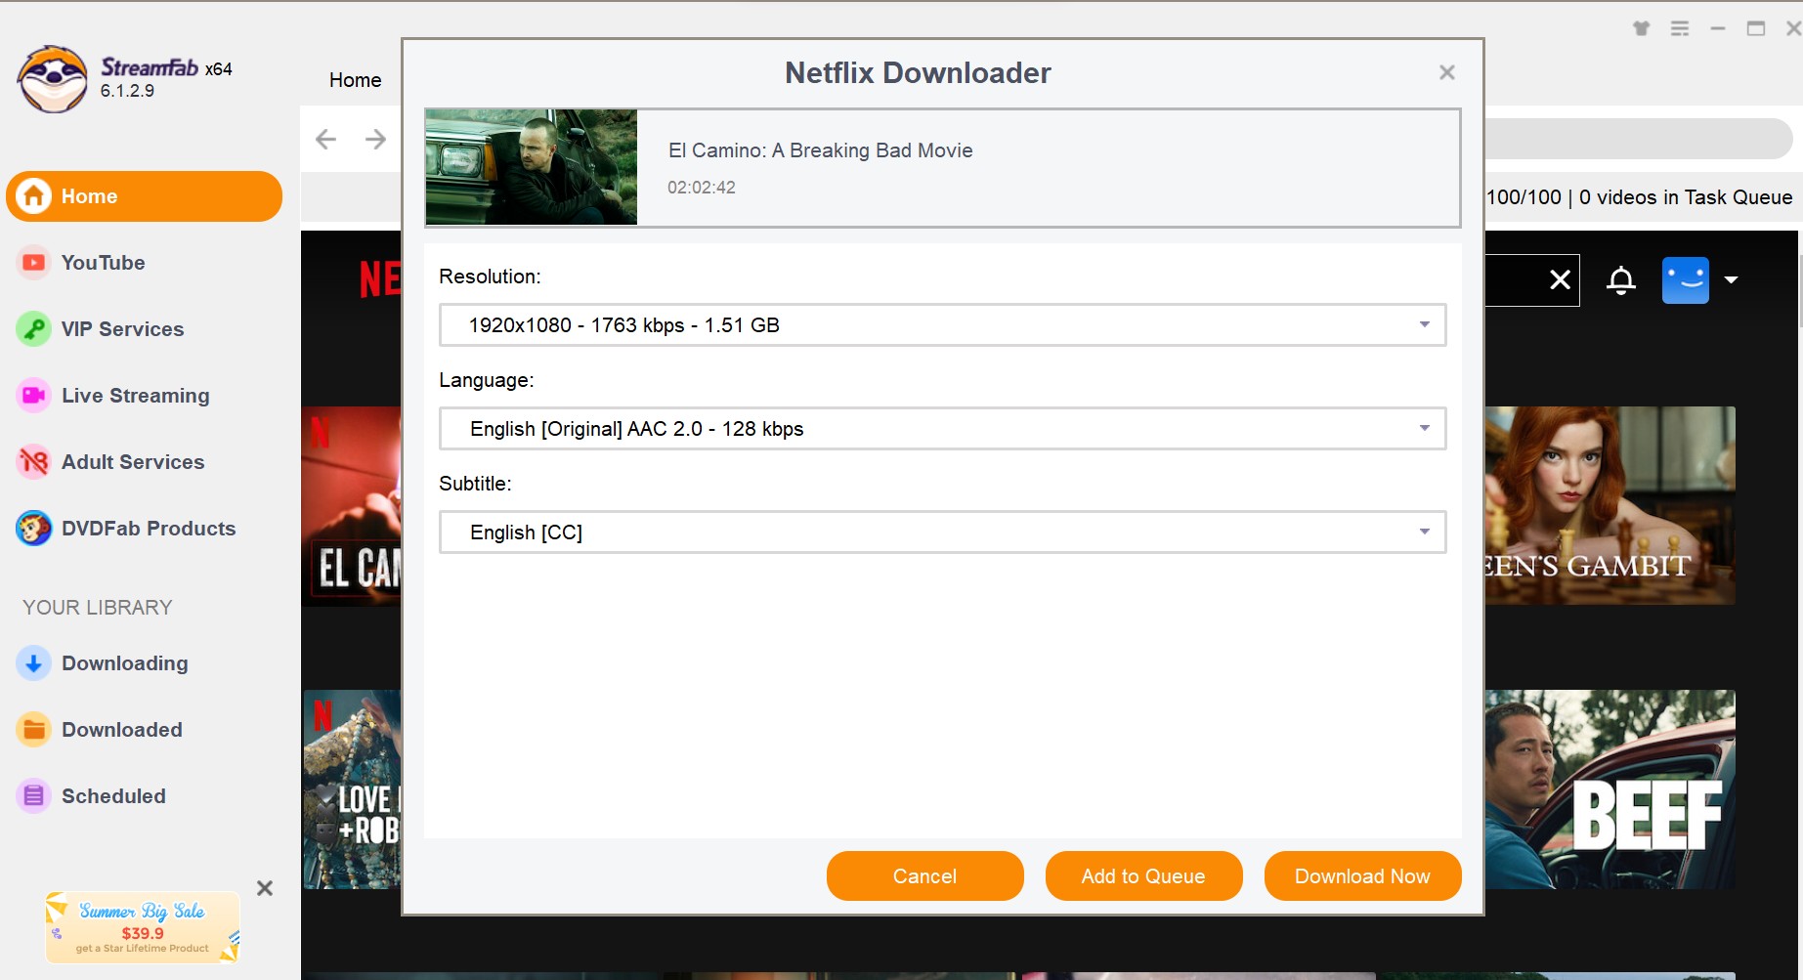The width and height of the screenshot is (1803, 980).
Task: Open the Language audio dropdown
Action: click(x=942, y=429)
